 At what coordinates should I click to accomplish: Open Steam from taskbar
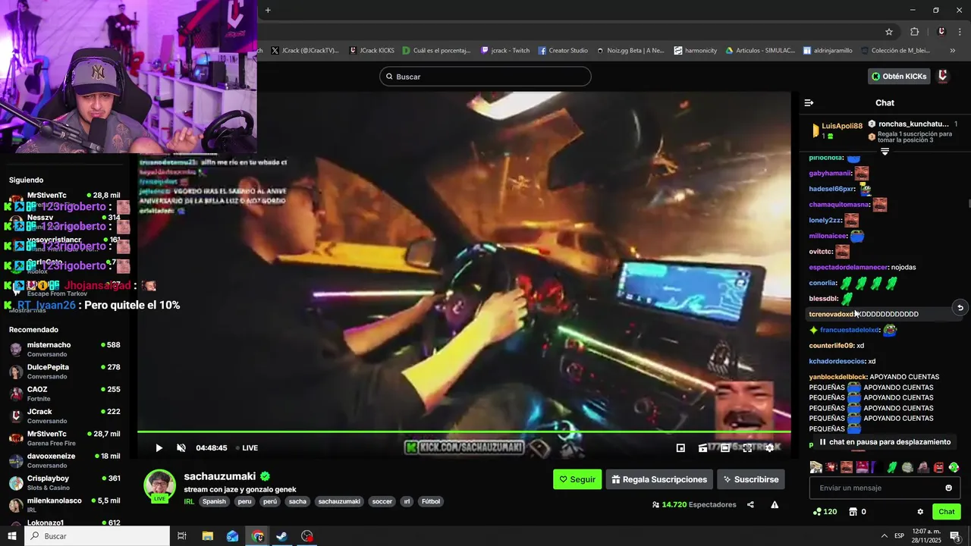pos(281,536)
